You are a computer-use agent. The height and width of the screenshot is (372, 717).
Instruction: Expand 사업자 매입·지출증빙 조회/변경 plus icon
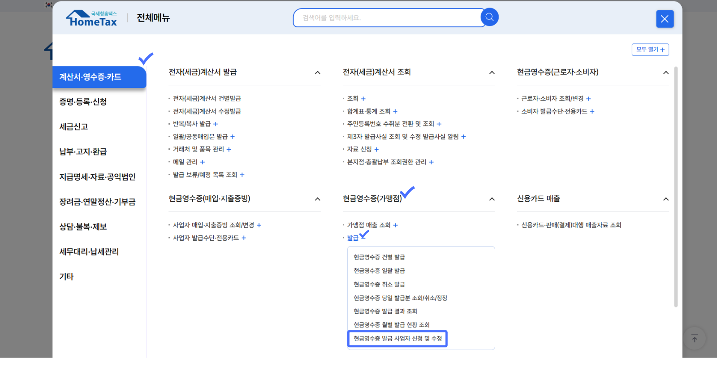[259, 225]
